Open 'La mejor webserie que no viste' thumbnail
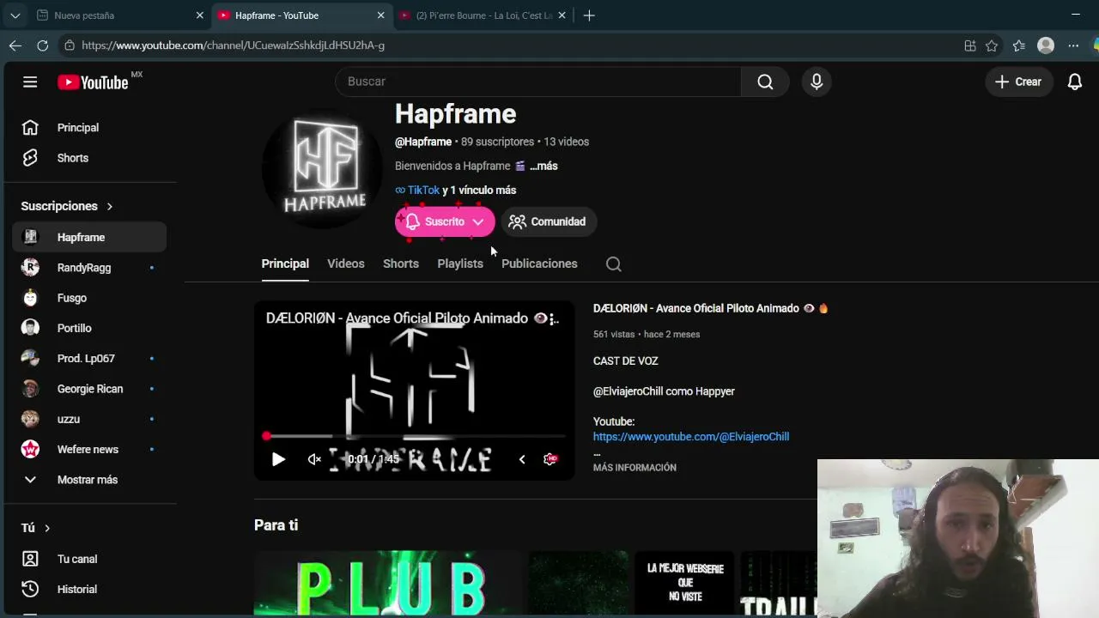The height and width of the screenshot is (618, 1099). click(x=685, y=584)
